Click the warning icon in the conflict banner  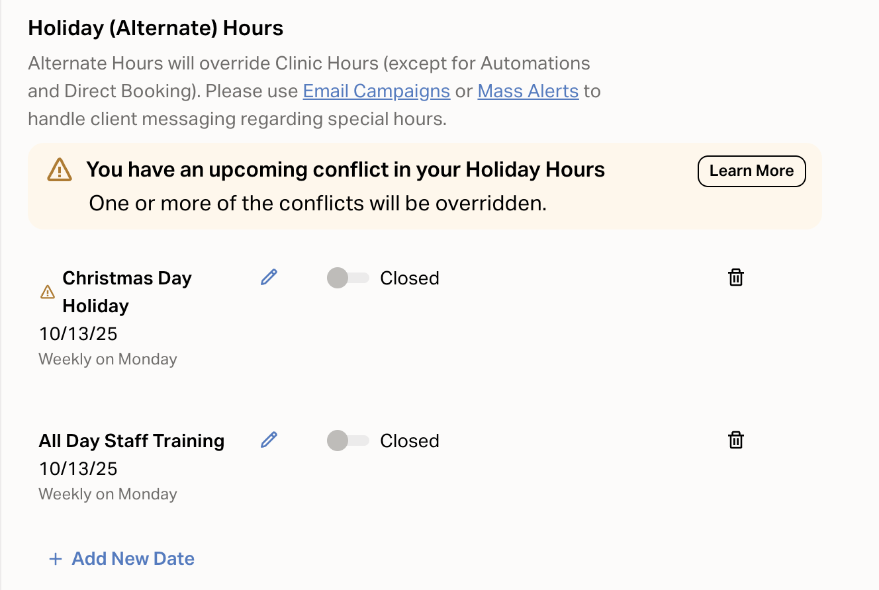60,170
